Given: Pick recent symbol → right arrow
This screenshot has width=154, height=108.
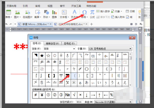Looking at the screenshot, I should pos(93,95).
